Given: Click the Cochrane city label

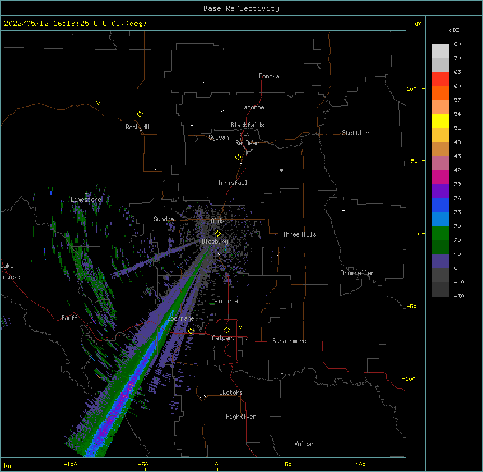Looking at the screenshot, I should 180,318.
